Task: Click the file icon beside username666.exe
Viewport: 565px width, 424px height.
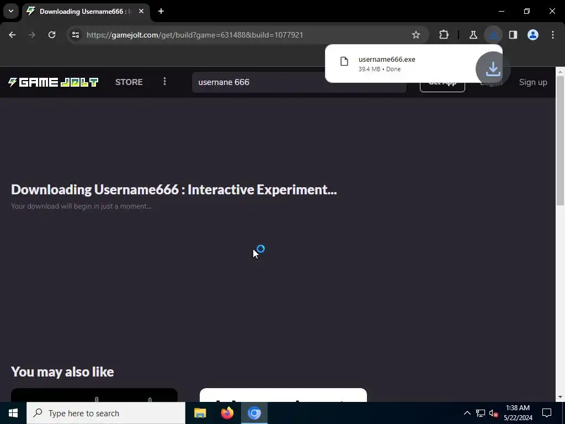Action: pyautogui.click(x=344, y=61)
